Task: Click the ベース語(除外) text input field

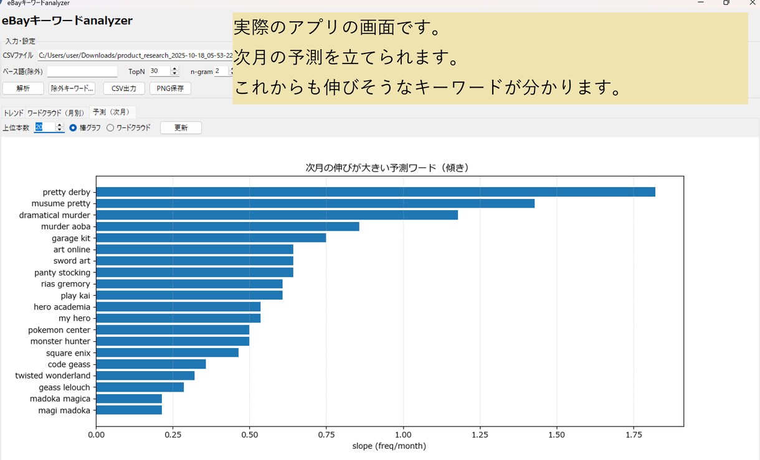Action: click(x=82, y=71)
